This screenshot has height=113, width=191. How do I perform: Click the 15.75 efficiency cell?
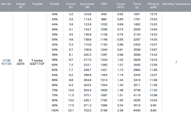tap(153, 14)
